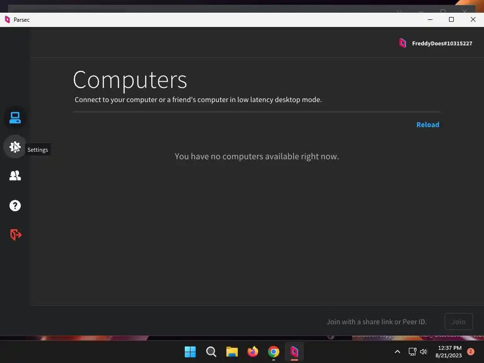
Task: Minimize the Parsec window
Action: point(430,19)
